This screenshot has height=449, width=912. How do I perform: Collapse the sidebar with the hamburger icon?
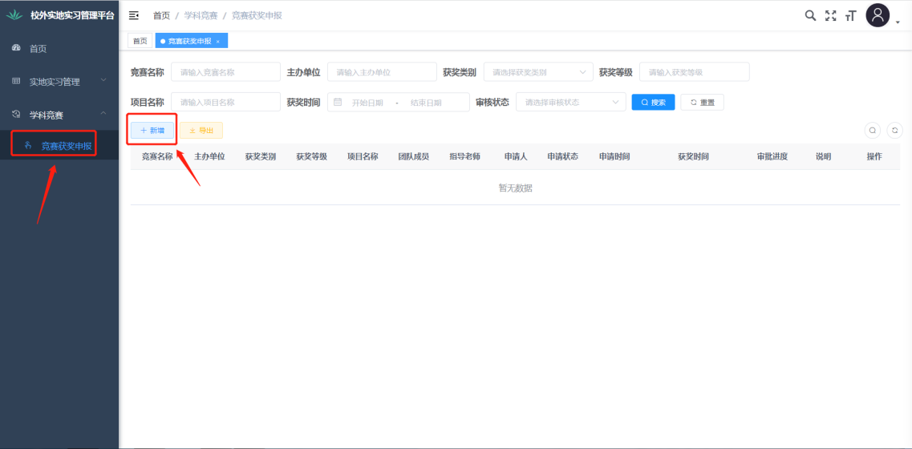point(134,15)
